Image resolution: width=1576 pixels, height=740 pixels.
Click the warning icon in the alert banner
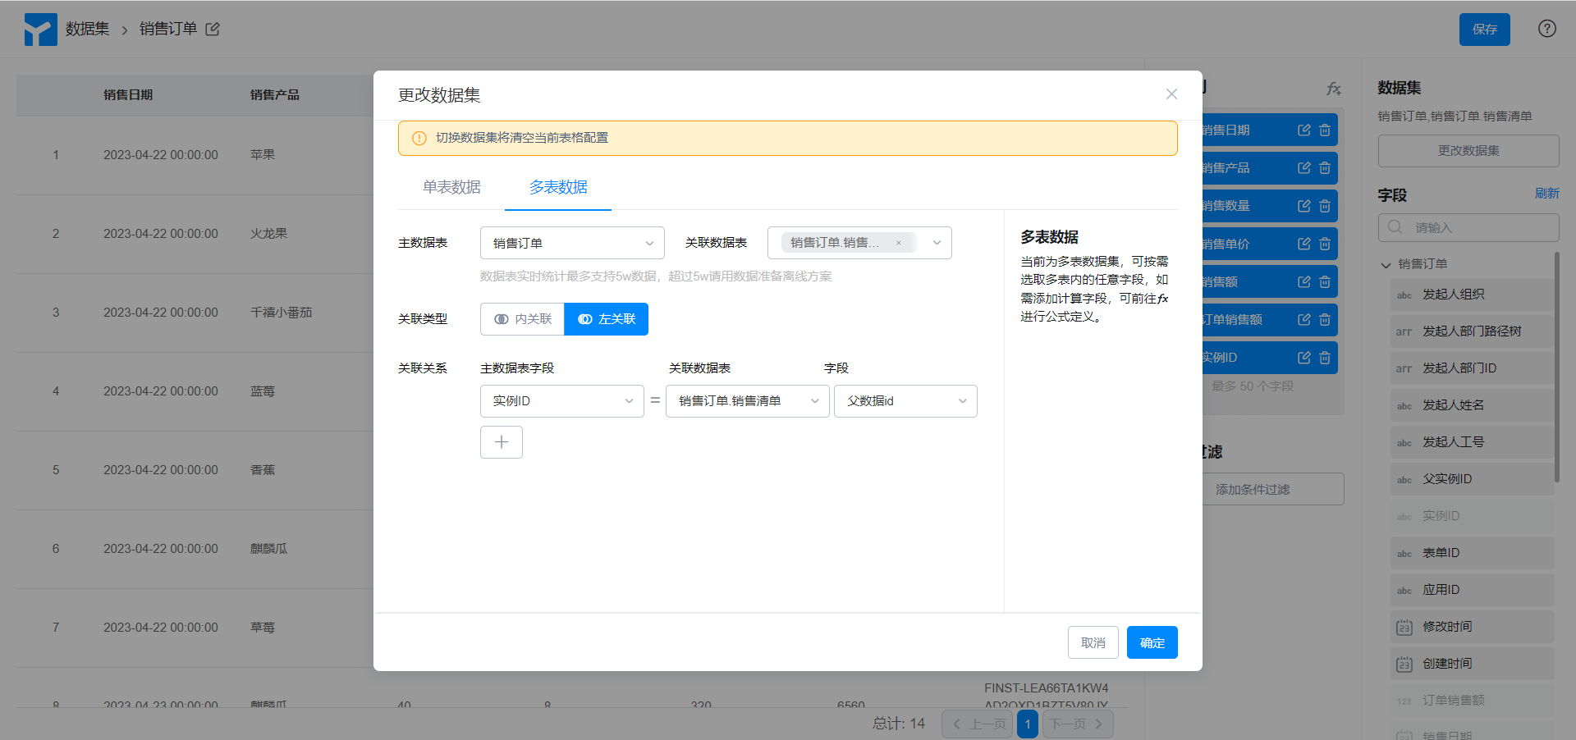coord(419,138)
